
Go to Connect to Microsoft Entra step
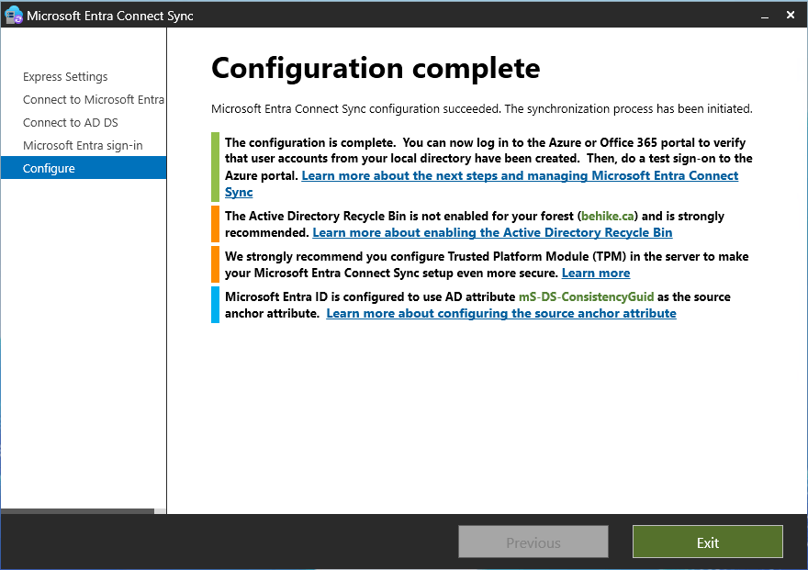pos(93,100)
